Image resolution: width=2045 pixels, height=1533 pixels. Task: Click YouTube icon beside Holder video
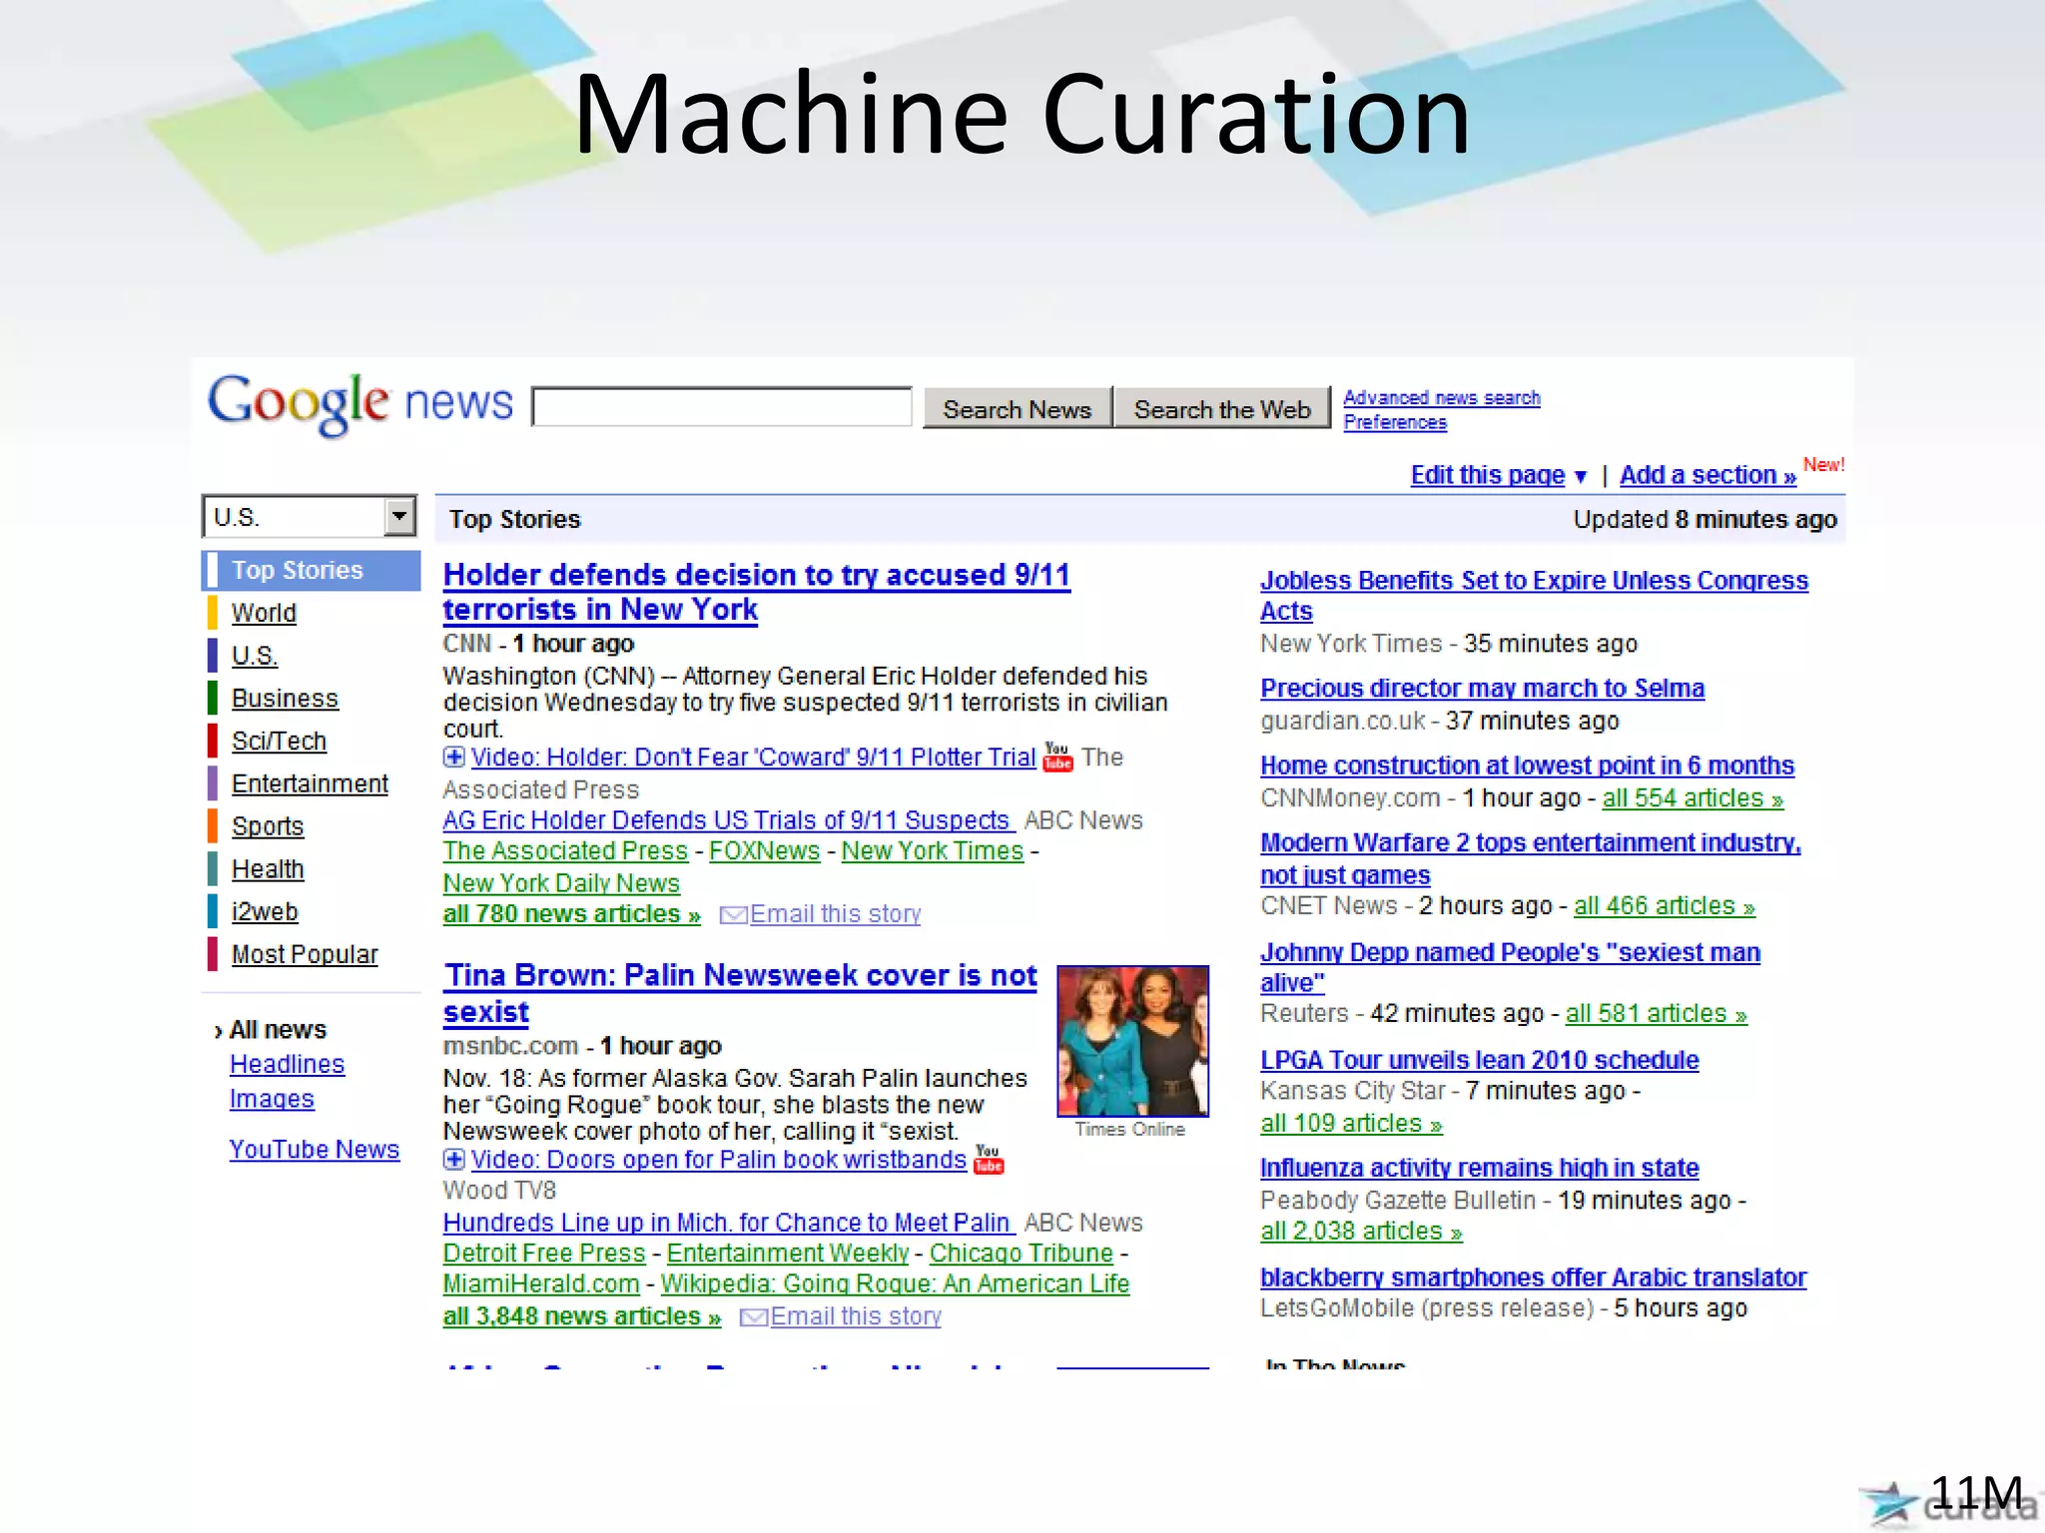[1057, 757]
